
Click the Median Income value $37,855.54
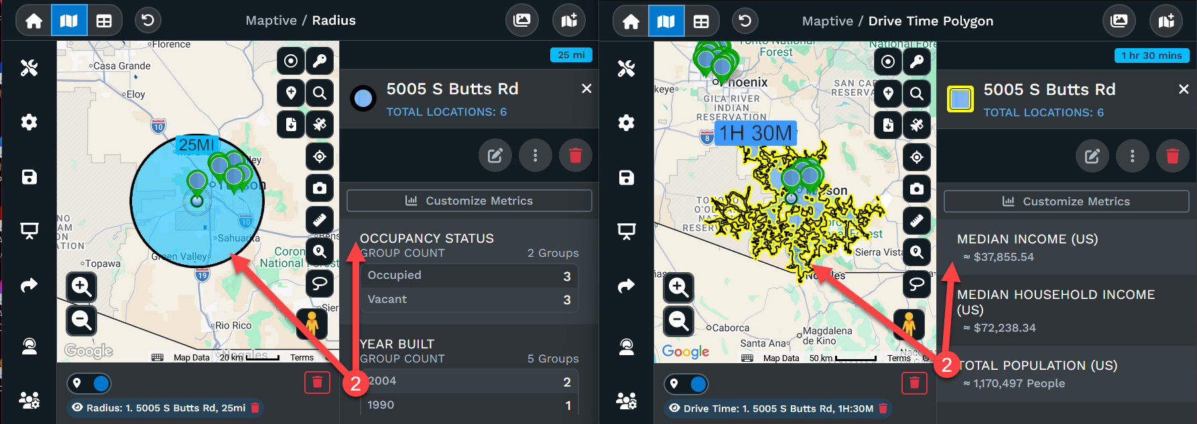pos(999,257)
